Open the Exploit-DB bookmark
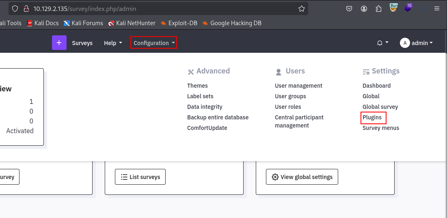This screenshot has width=447, height=218. pos(179,23)
